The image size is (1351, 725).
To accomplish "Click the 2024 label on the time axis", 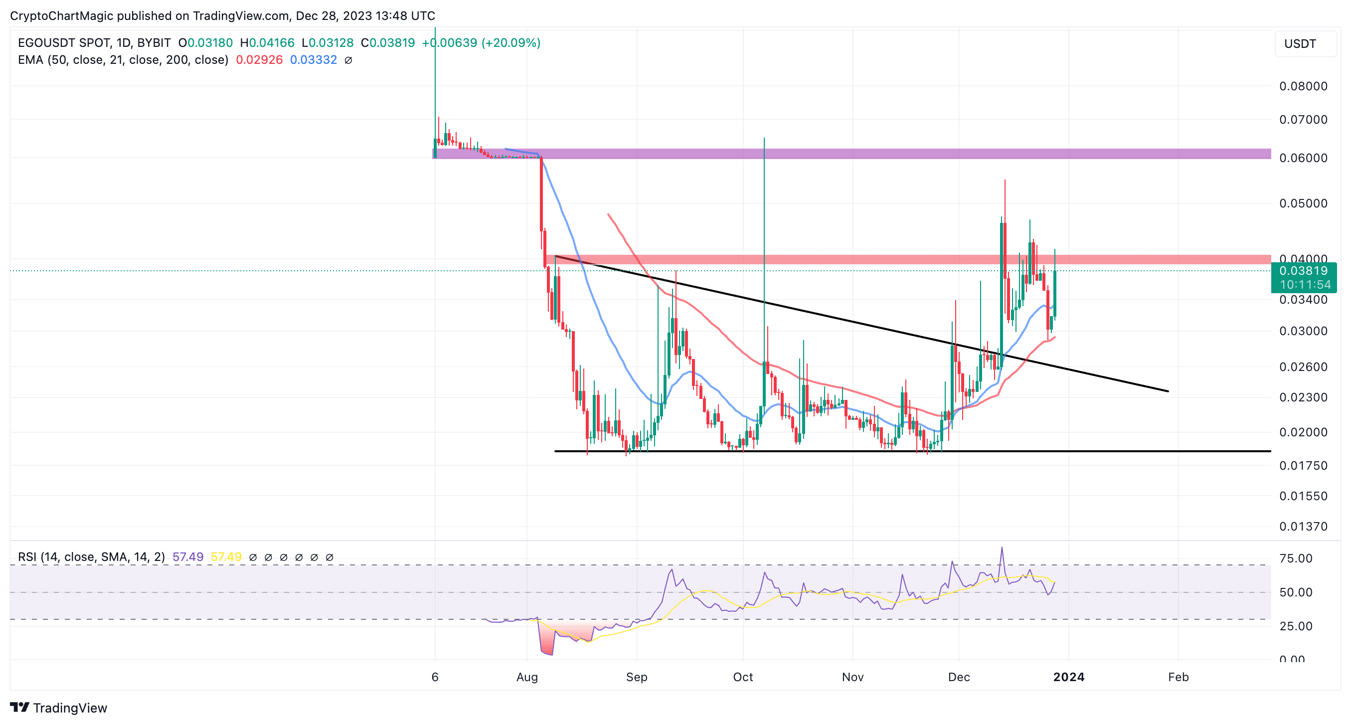I will (x=1069, y=677).
